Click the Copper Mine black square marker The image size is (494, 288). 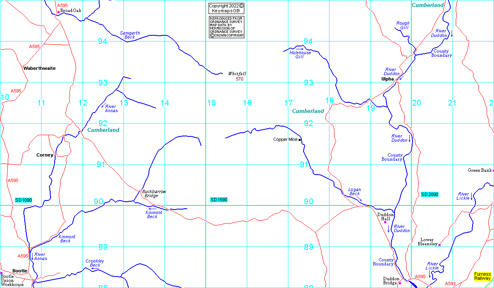[300, 140]
